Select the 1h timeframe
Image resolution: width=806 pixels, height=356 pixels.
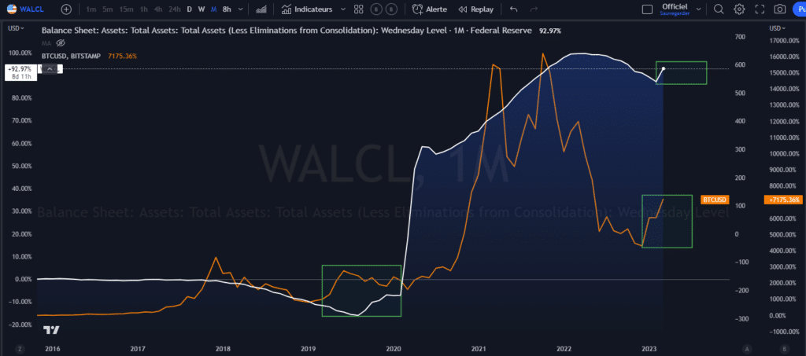(145, 9)
